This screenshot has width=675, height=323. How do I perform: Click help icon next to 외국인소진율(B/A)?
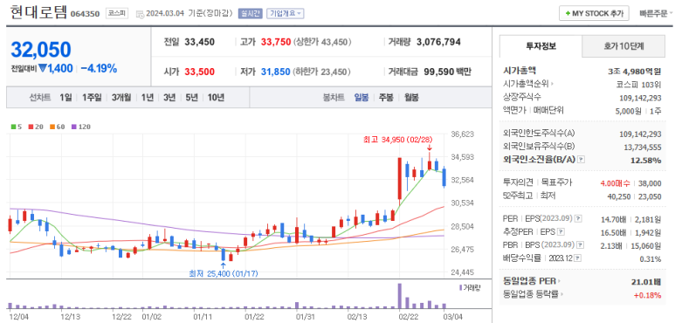[x=582, y=160]
